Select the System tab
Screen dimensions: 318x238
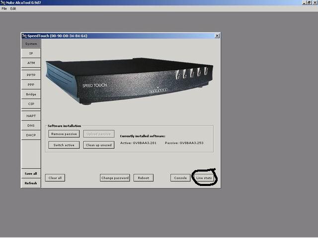(31, 44)
